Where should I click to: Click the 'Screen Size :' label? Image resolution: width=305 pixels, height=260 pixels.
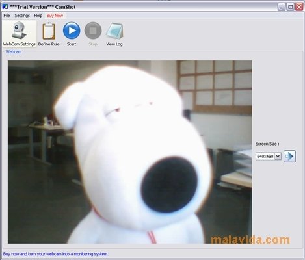(267, 144)
